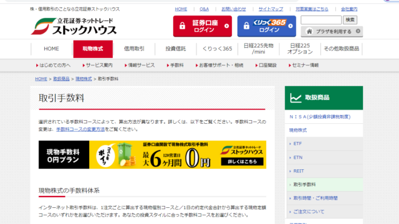Open the 現物手数料0円プラン banner
Viewport: 399px width, 224px height.
pos(152,155)
